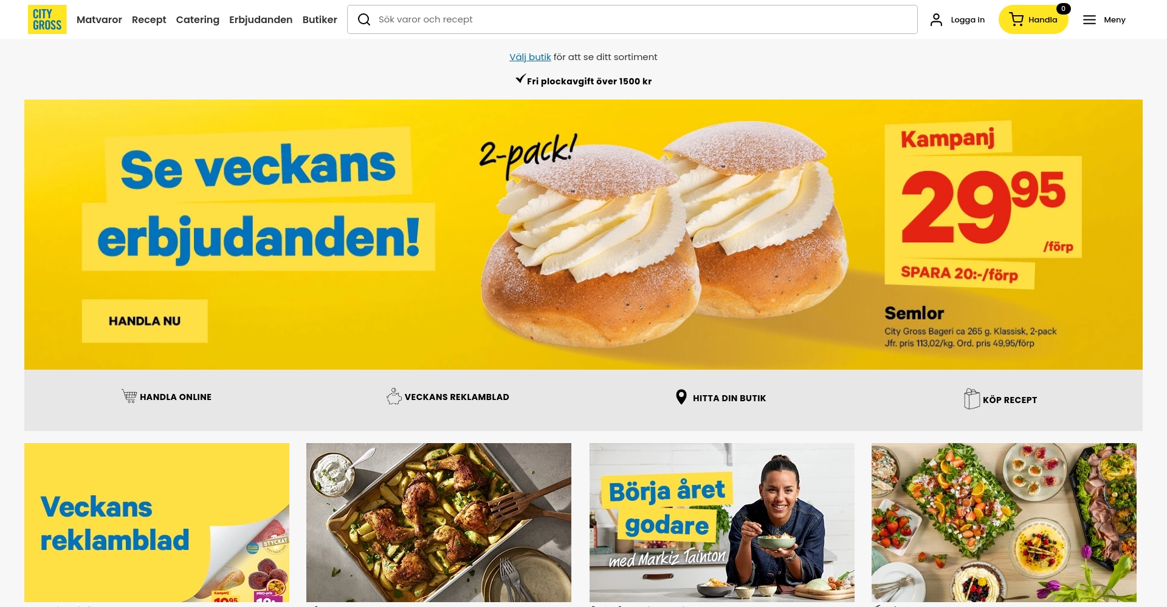Select Butiker in top navigation
The image size is (1167, 607).
click(x=320, y=19)
